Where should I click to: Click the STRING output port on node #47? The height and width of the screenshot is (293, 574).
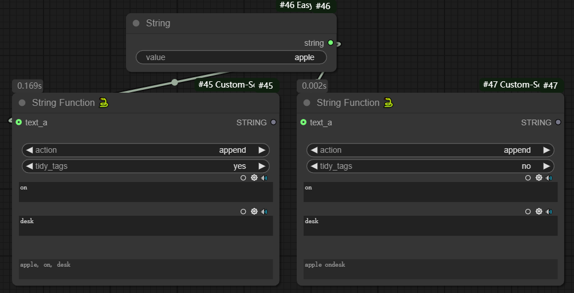(559, 122)
